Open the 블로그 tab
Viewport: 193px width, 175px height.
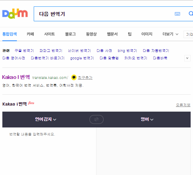(x=71, y=34)
